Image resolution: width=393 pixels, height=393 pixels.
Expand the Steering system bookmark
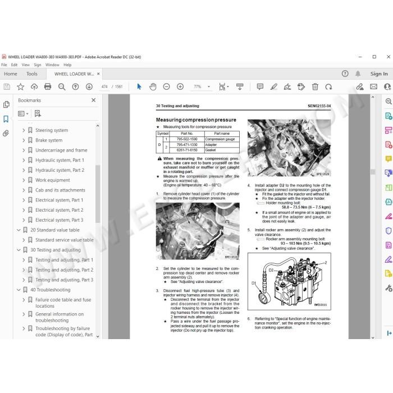point(24,130)
